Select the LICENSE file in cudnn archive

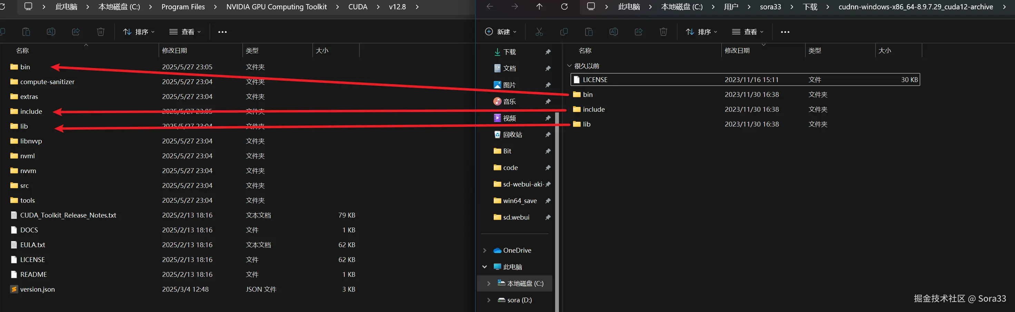click(745, 80)
